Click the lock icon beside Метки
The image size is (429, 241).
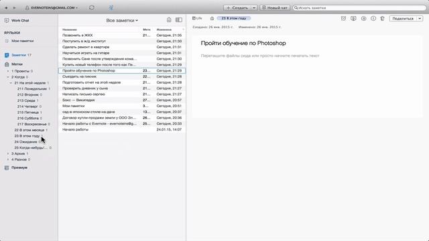point(7,64)
